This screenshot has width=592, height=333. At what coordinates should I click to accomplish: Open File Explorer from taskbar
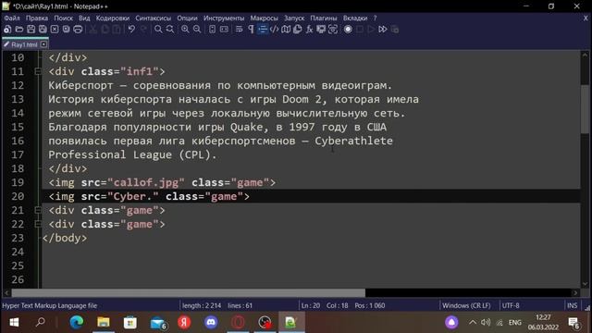104,323
